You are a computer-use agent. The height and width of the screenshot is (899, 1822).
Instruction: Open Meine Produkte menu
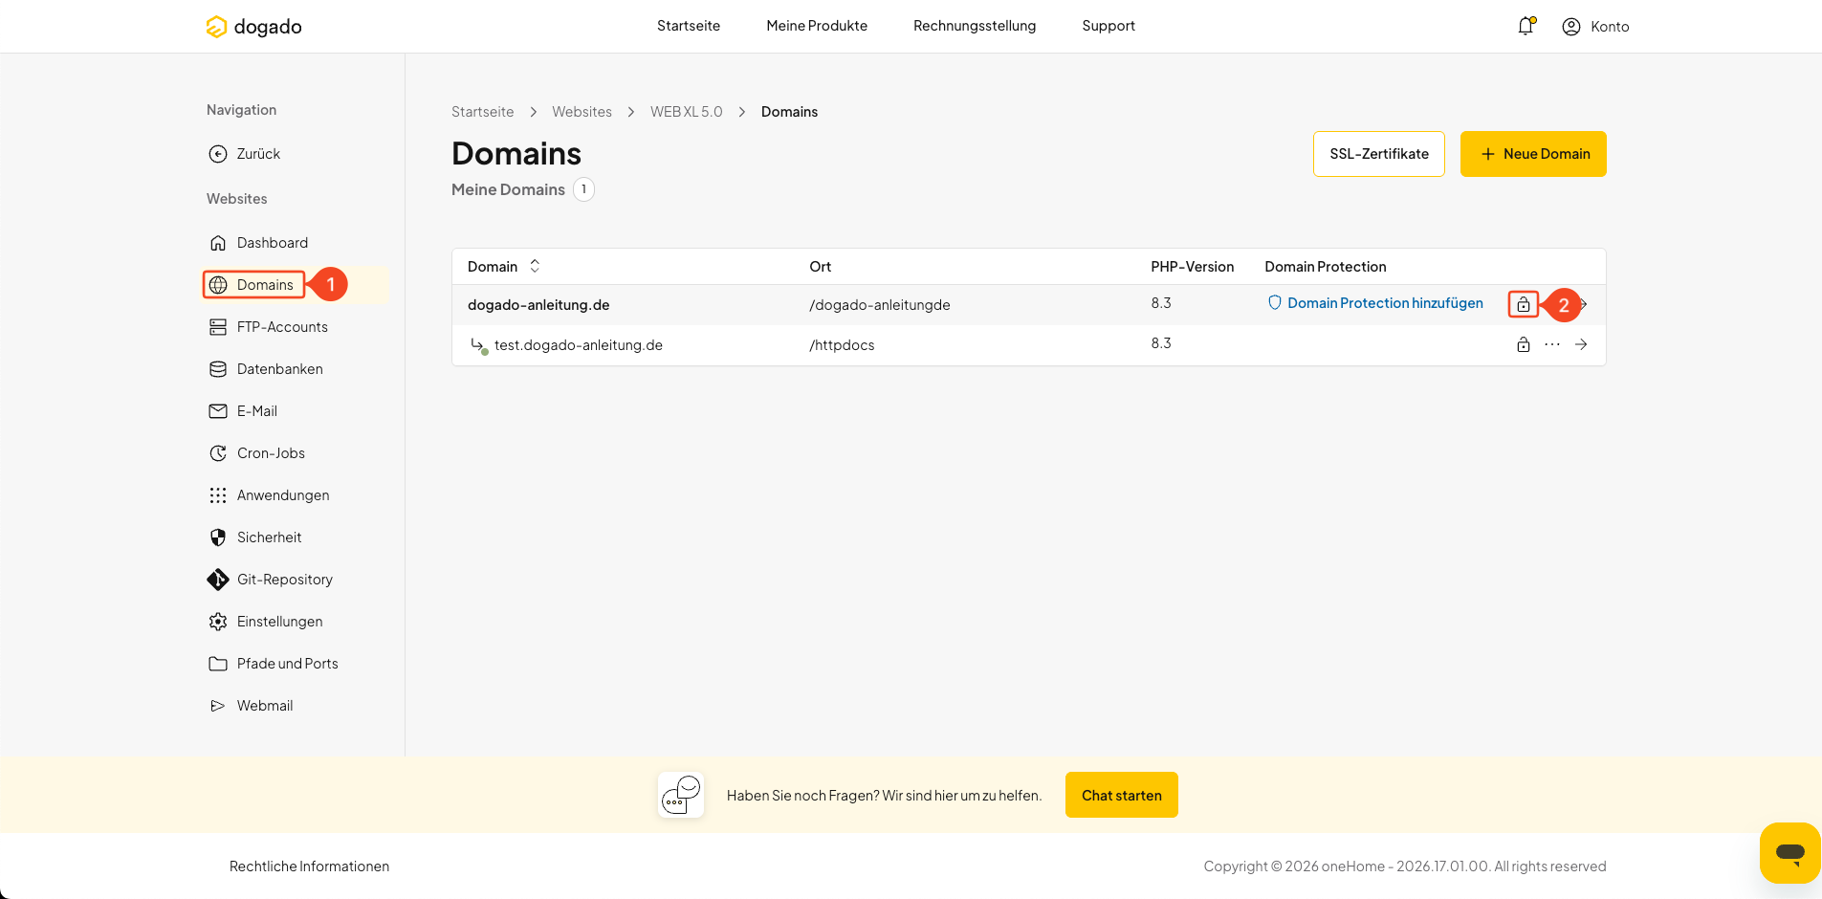[x=817, y=26]
